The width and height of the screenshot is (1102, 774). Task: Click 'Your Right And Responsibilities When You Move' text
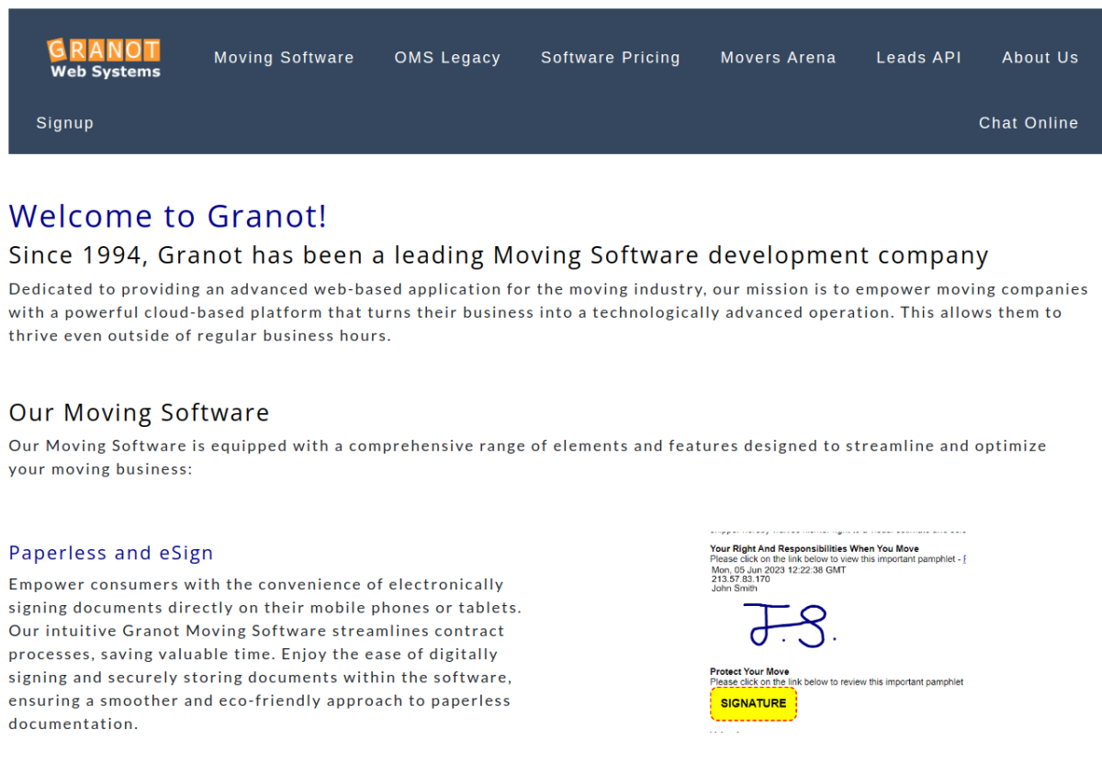coord(815,549)
